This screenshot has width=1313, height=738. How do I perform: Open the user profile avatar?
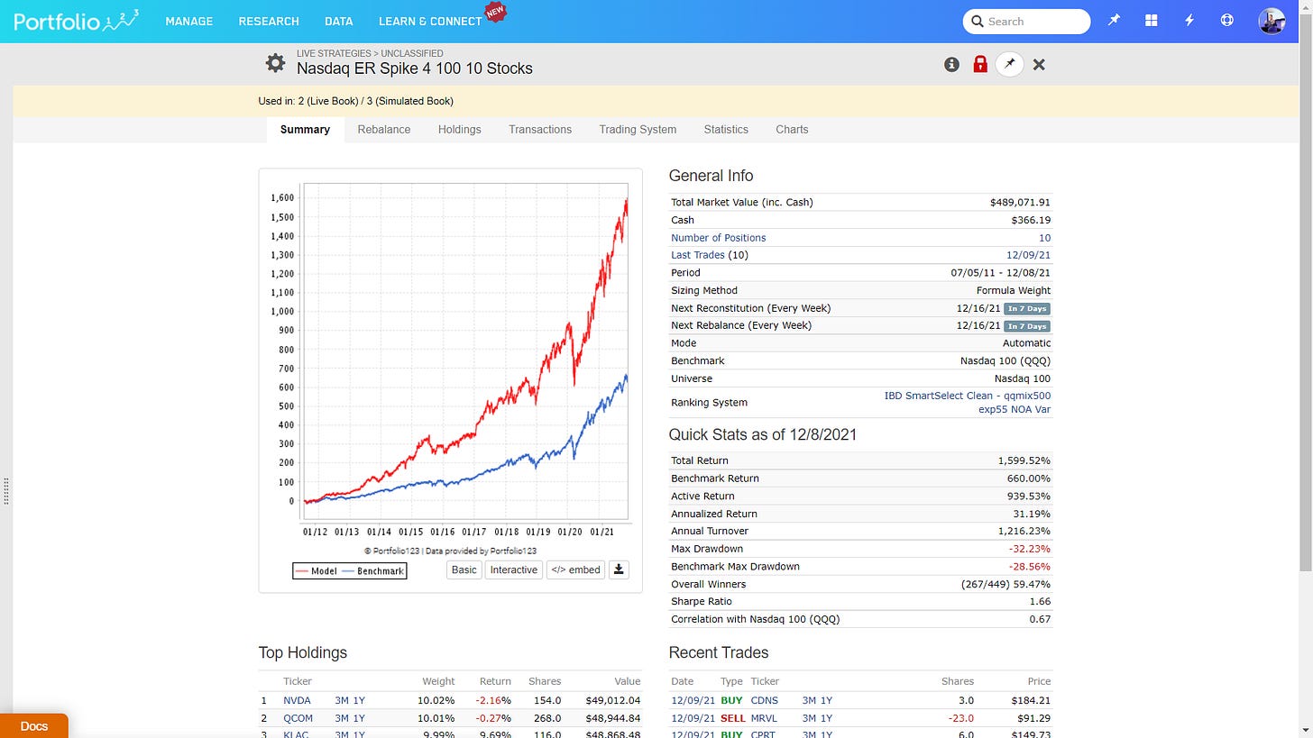(x=1272, y=21)
